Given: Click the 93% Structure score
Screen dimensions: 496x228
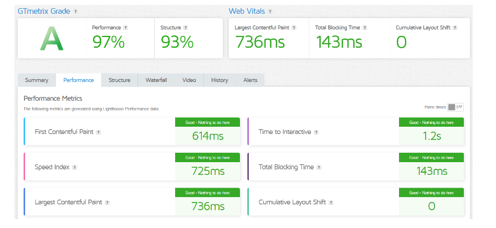Looking at the screenshot, I should [177, 42].
